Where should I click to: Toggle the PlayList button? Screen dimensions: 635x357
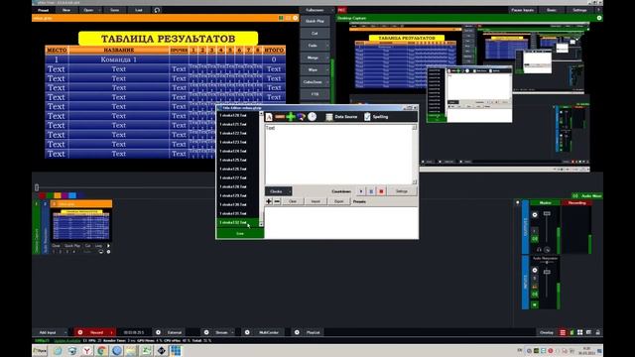click(x=314, y=333)
